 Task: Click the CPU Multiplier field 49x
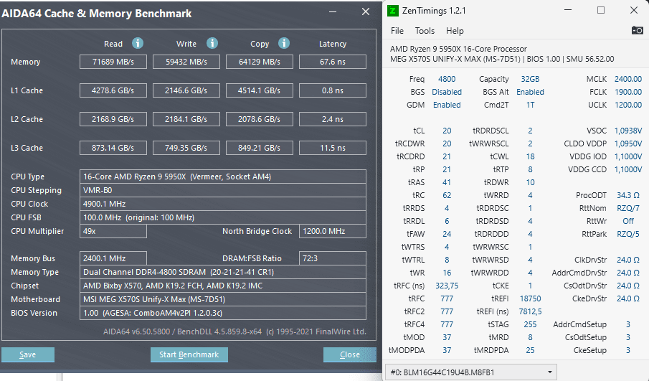click(113, 231)
